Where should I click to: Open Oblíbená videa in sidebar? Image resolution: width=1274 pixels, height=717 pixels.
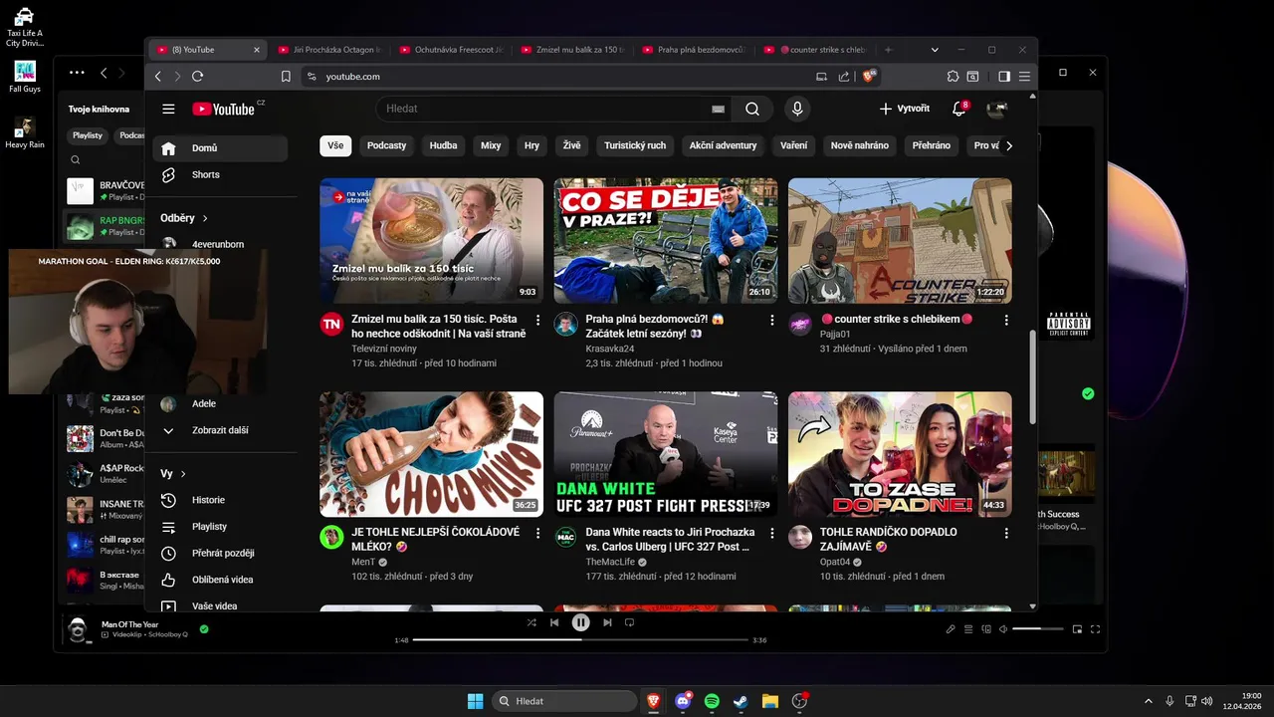coord(220,580)
